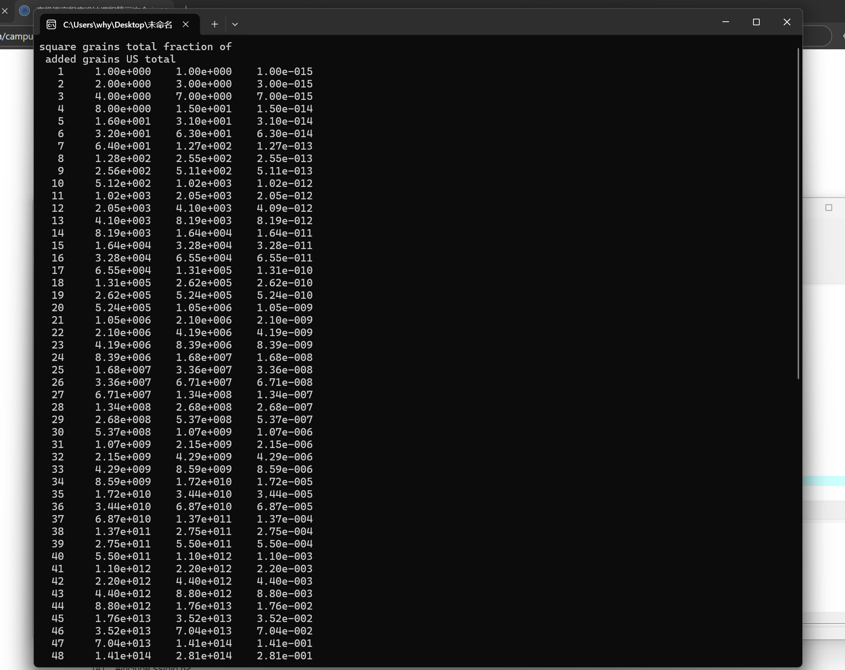This screenshot has width=845, height=670.
Task: Close the browser tab with X at top left
Action: pyautogui.click(x=5, y=11)
